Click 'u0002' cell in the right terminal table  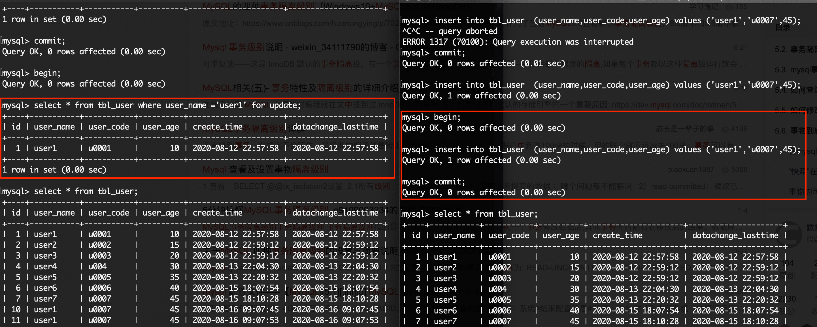click(499, 268)
